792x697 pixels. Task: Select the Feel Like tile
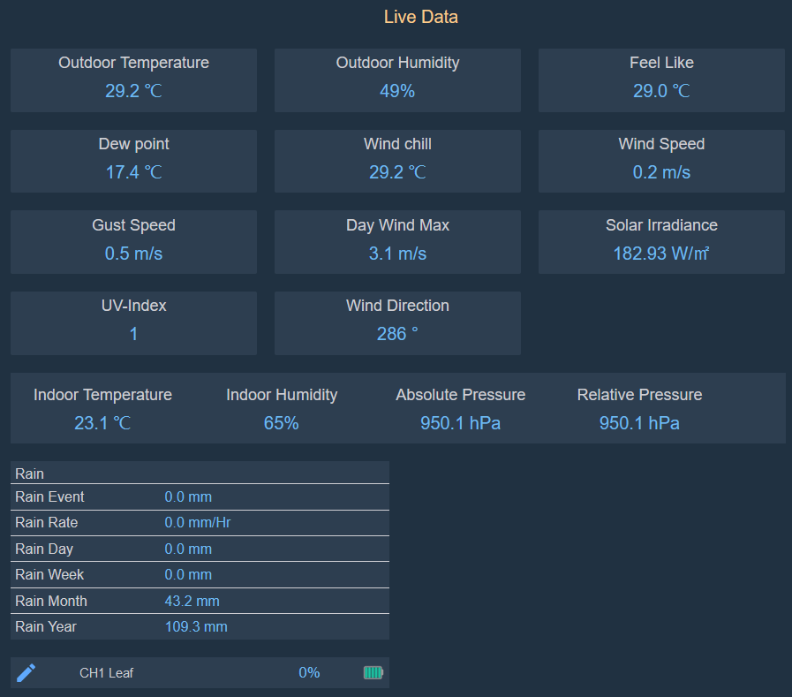(661, 80)
